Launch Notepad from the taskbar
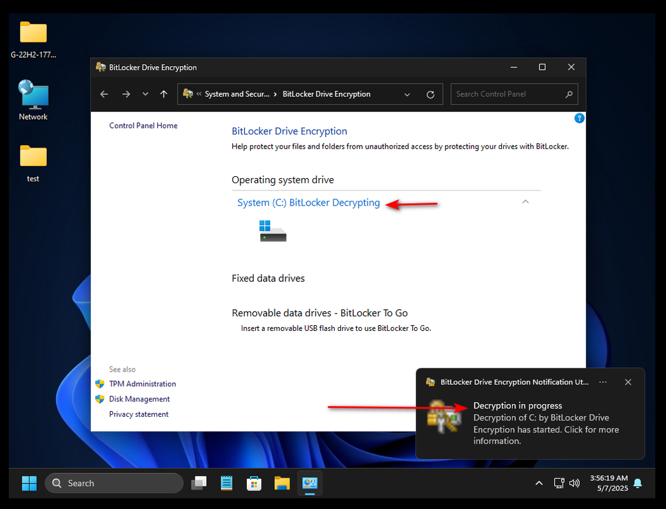This screenshot has width=666, height=509. click(x=226, y=483)
